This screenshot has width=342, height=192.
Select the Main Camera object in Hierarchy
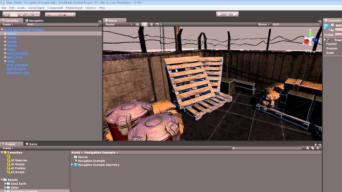coord(16,69)
